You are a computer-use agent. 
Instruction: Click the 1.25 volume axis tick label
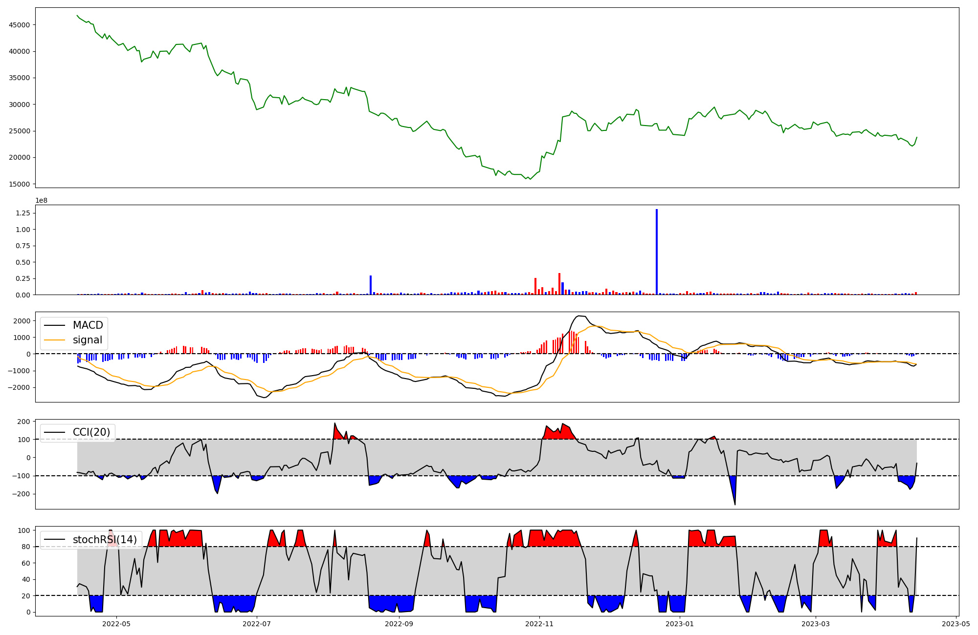click(22, 213)
